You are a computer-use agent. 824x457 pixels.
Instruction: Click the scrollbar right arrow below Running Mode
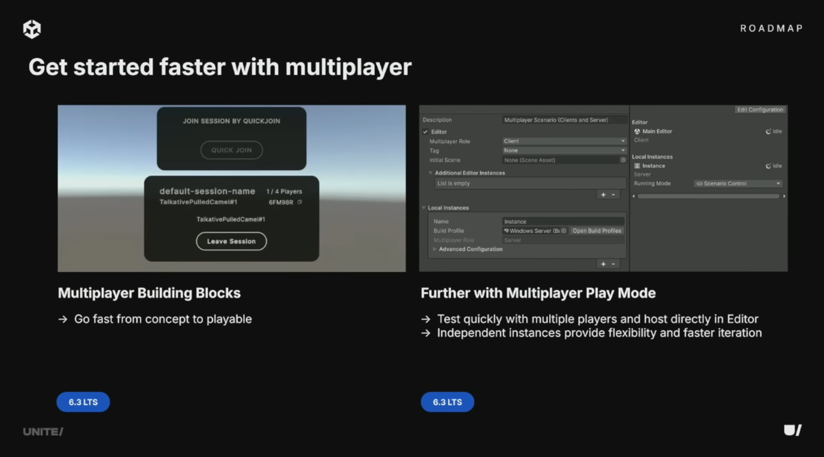784,196
